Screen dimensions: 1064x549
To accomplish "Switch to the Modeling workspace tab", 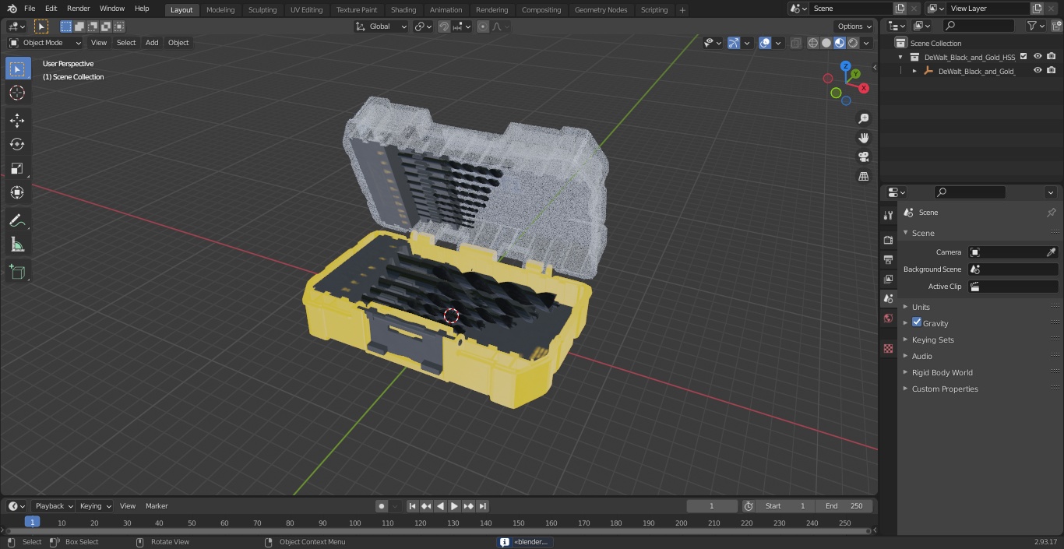I will click(x=220, y=9).
